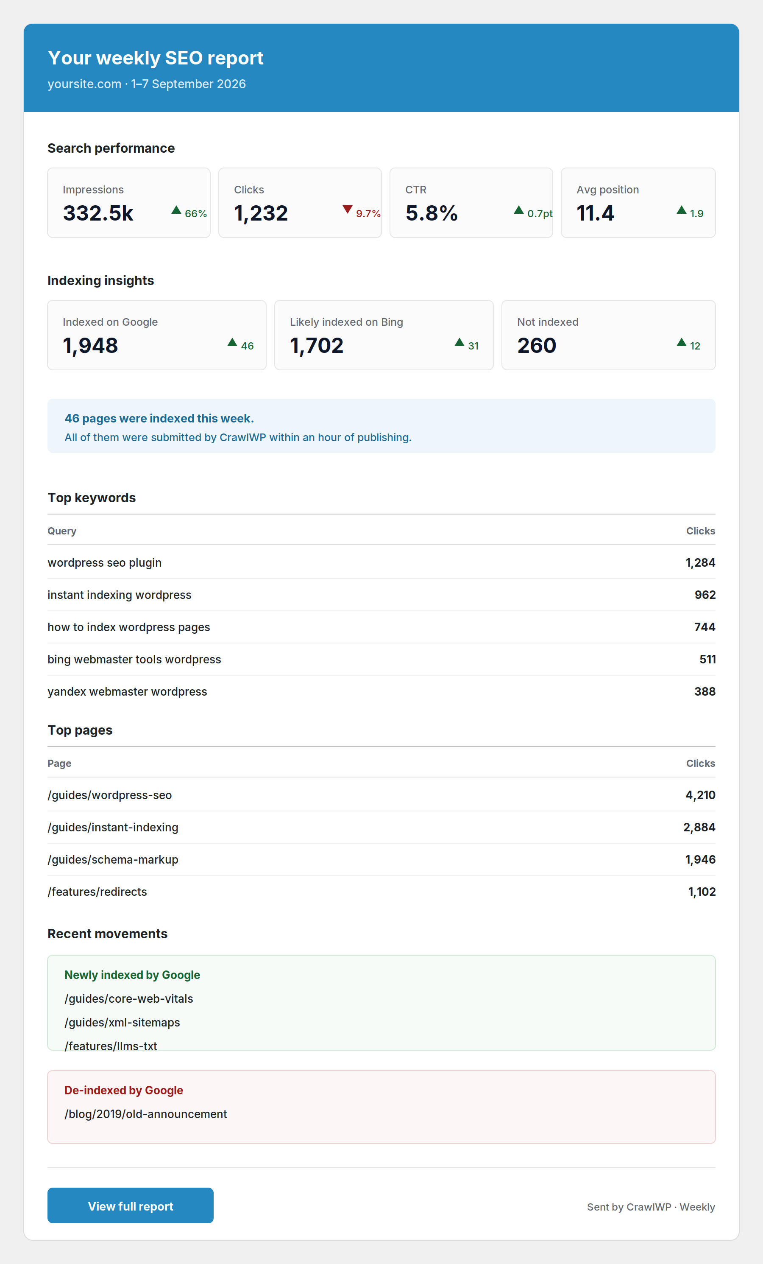
Task: Click /guides/core-web-vitals in newly indexed
Action: [129, 999]
